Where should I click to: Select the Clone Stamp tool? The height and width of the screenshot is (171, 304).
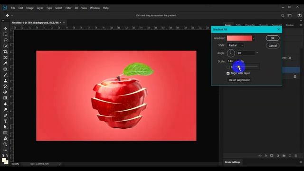point(5,81)
